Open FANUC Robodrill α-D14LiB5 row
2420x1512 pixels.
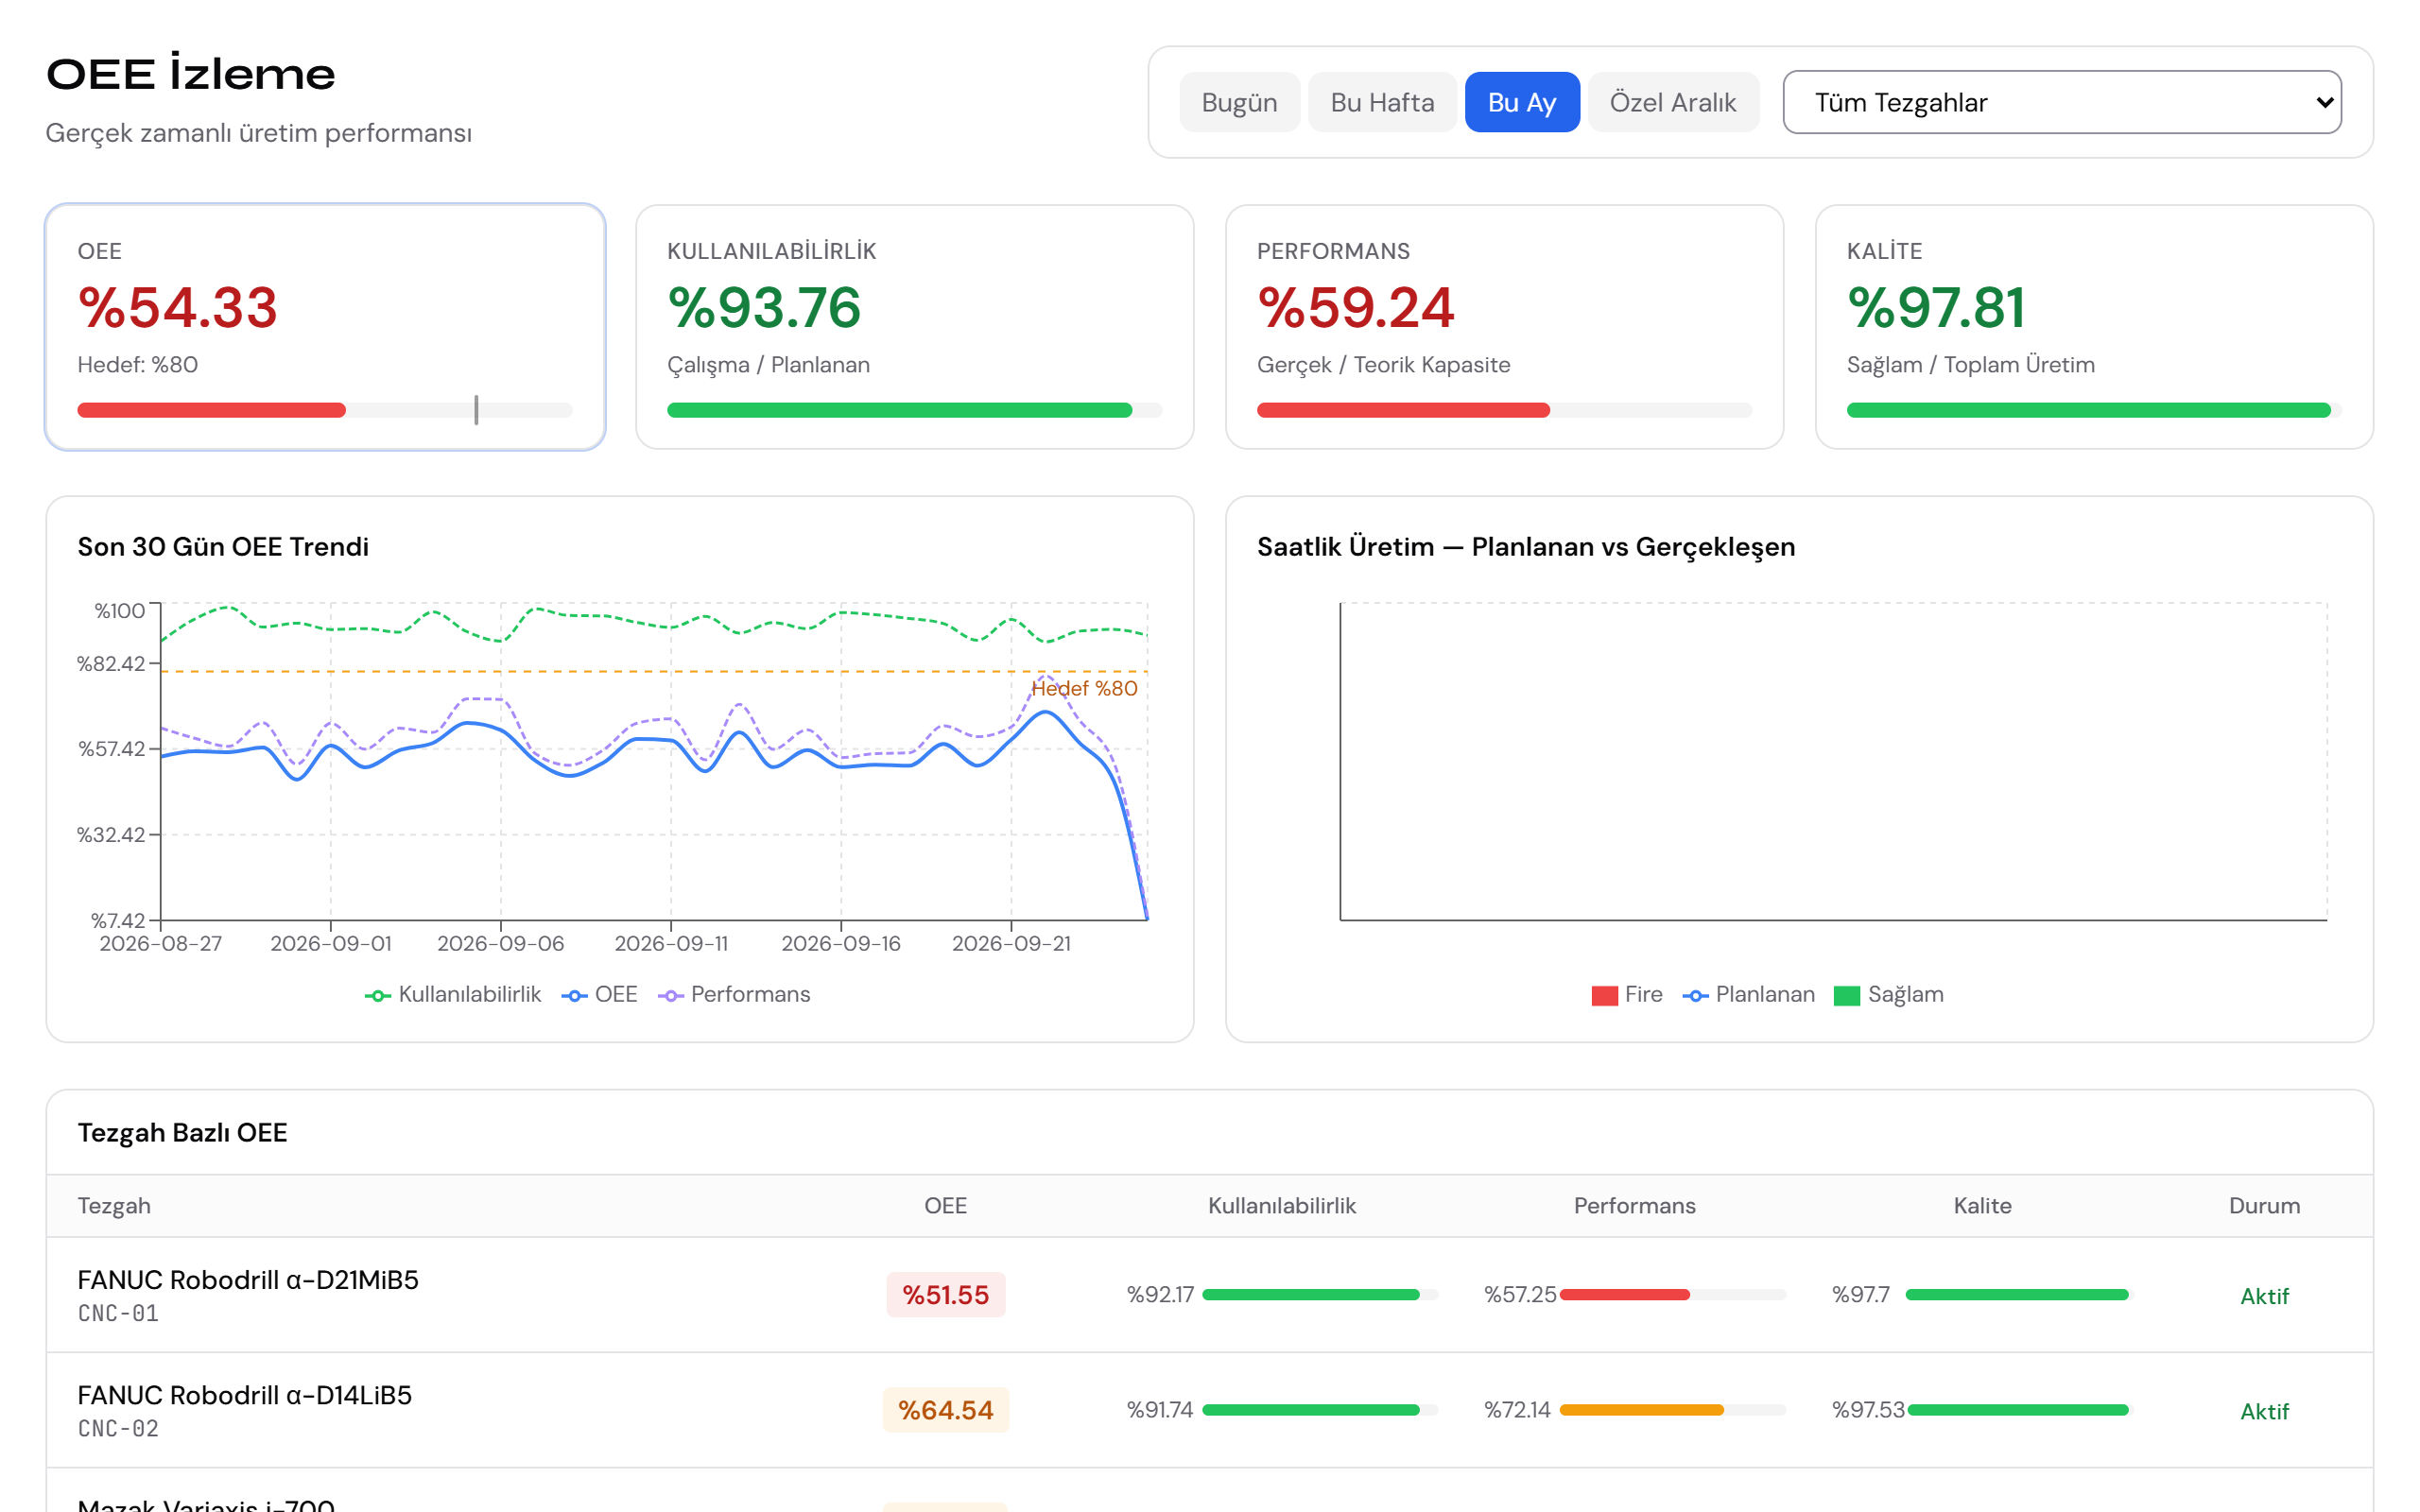click(1209, 1410)
